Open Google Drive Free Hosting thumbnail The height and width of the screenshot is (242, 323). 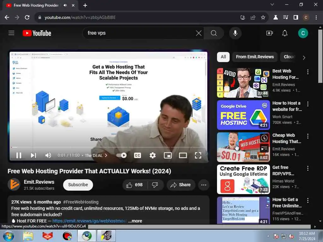pos(243,115)
